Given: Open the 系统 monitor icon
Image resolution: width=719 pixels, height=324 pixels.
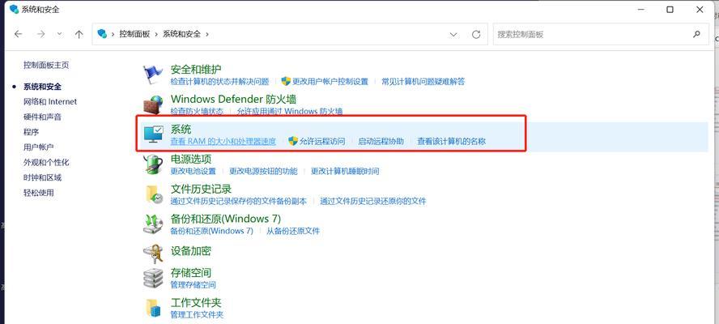Looking at the screenshot, I should click(x=153, y=134).
